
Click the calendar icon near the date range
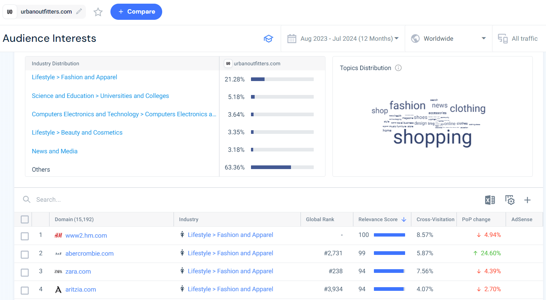tap(292, 38)
